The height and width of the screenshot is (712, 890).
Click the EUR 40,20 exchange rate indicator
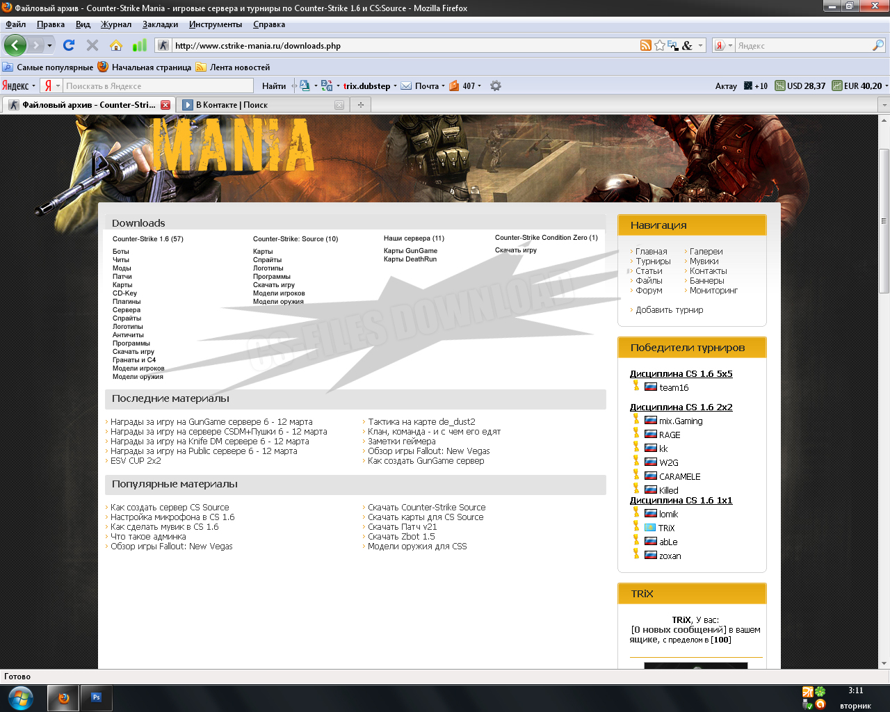pos(857,86)
